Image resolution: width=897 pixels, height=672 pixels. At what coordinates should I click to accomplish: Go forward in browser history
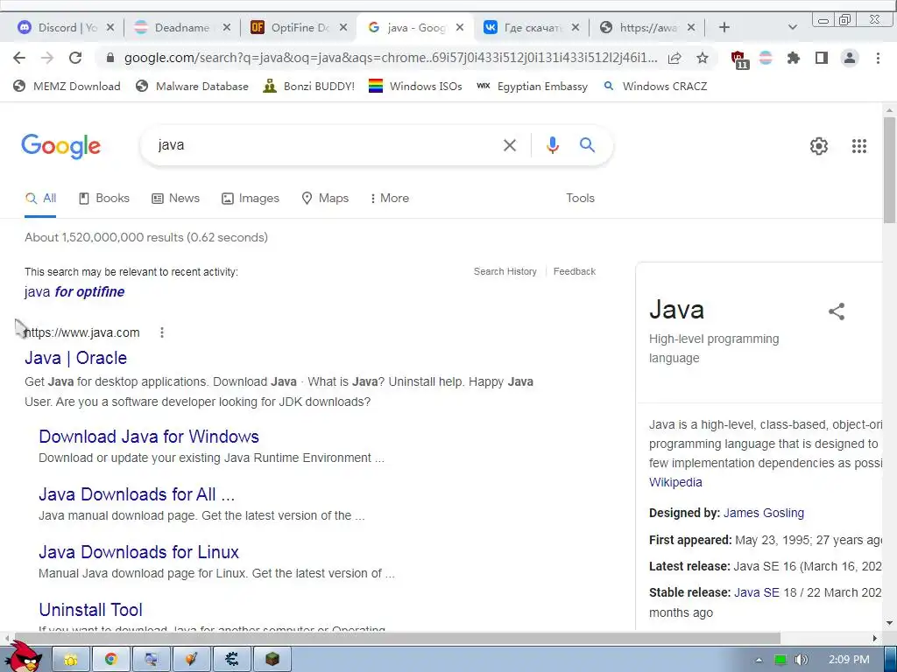(x=47, y=58)
